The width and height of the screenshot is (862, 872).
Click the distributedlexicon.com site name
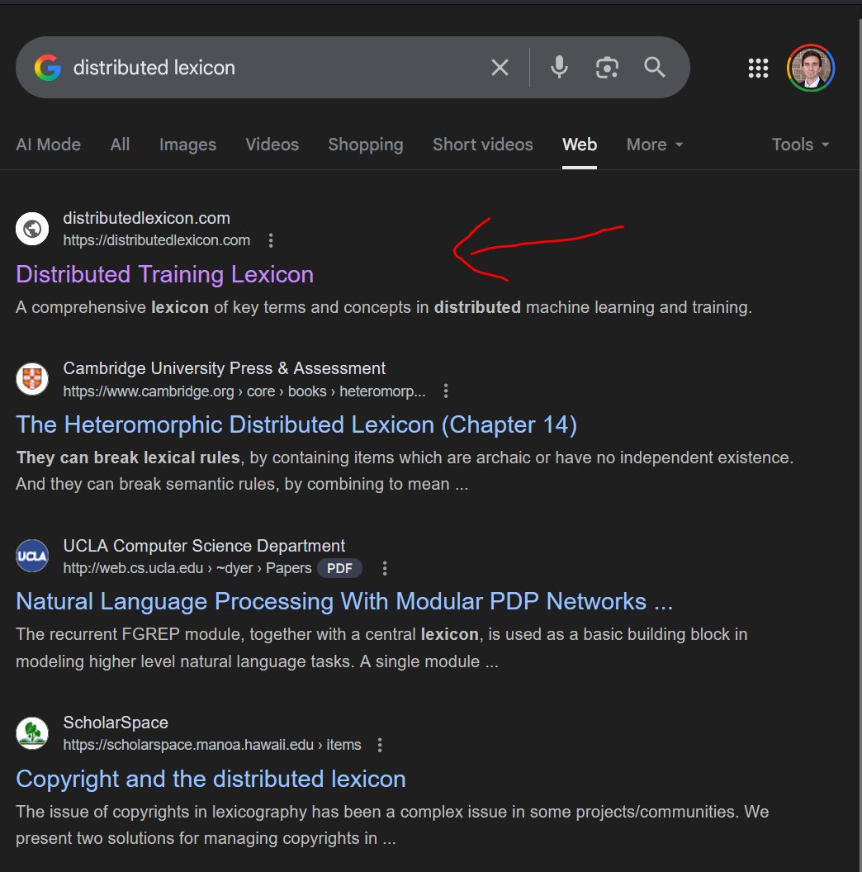146,218
